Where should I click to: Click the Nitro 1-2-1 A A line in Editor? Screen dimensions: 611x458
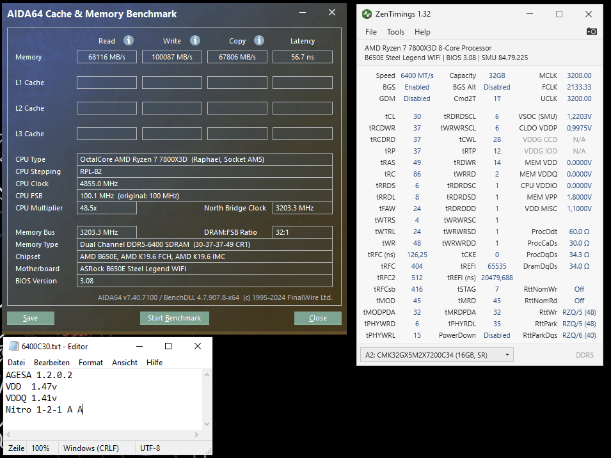pyautogui.click(x=44, y=410)
